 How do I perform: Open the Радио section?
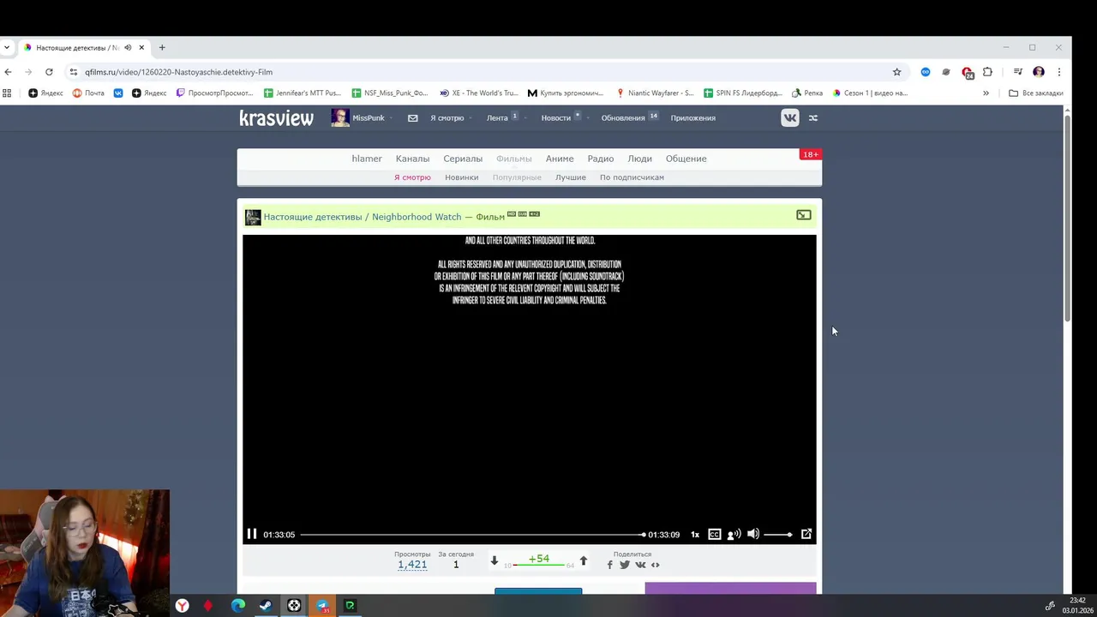point(600,159)
